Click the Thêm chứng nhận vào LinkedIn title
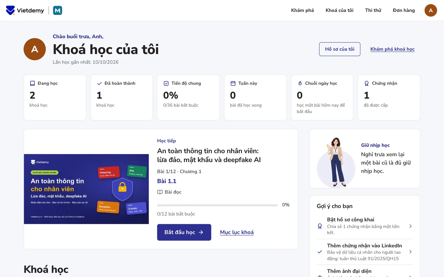The image size is (444, 277). tap(364, 245)
